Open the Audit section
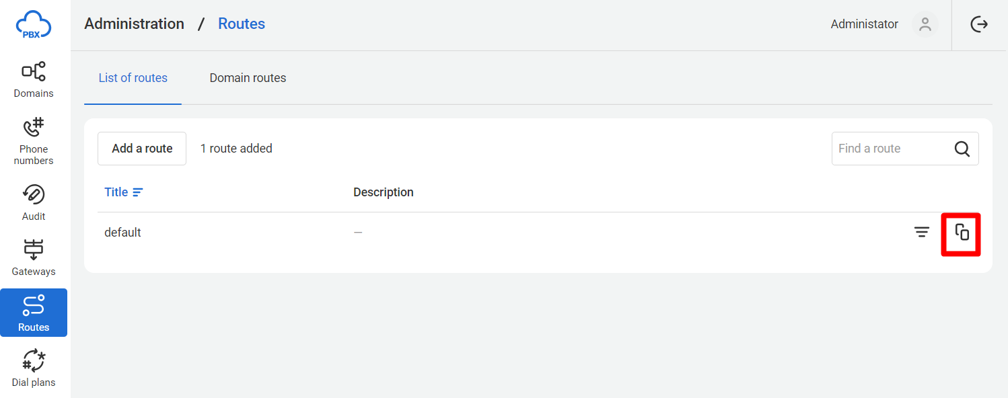Viewport: 1008px width, 398px height. (34, 202)
